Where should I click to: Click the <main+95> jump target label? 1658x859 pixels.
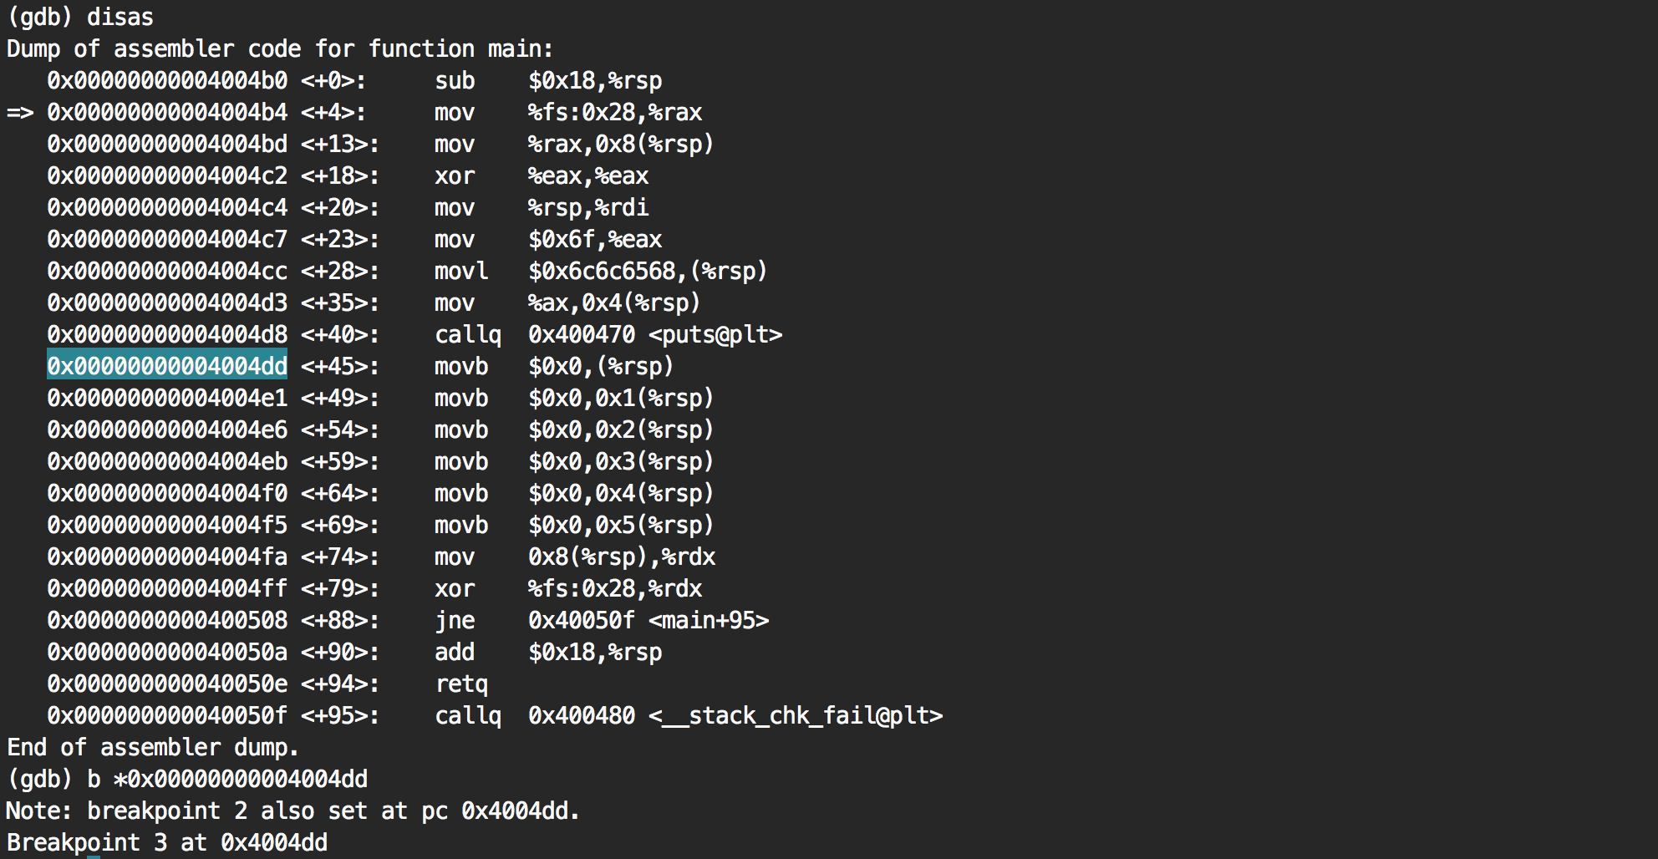coord(709,620)
